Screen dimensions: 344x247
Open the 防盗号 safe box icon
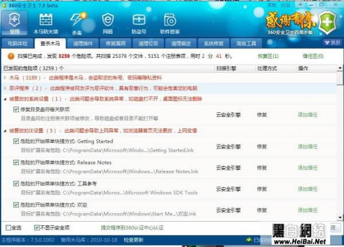pos(139,23)
